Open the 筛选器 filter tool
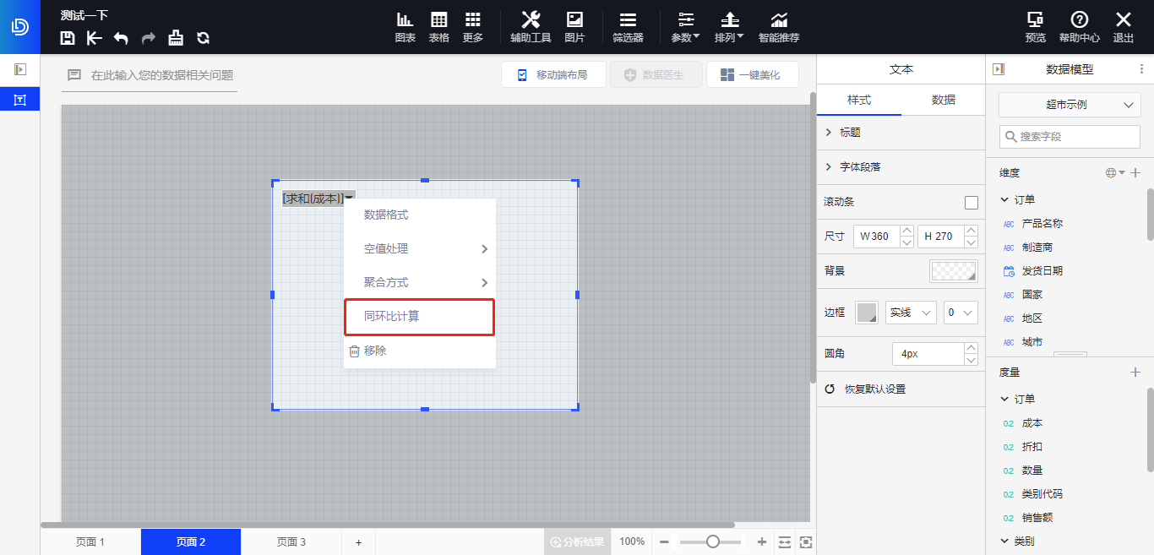The image size is (1154, 555). coord(628,27)
